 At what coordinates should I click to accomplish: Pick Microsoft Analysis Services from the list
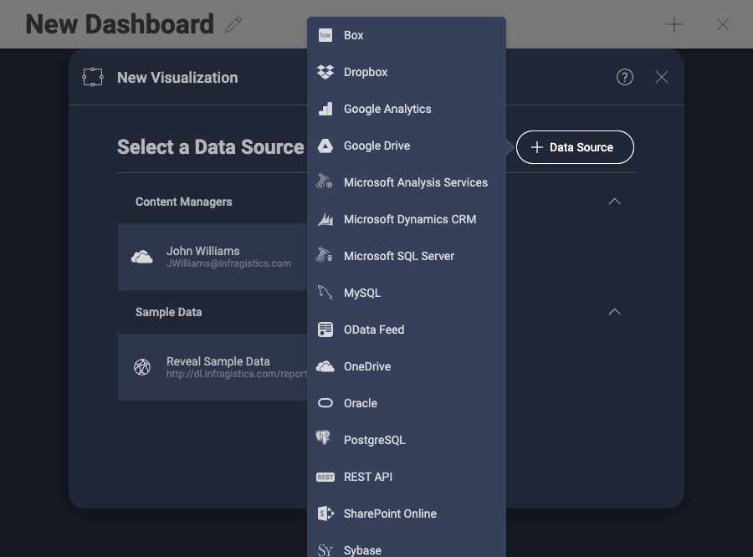tap(407, 182)
